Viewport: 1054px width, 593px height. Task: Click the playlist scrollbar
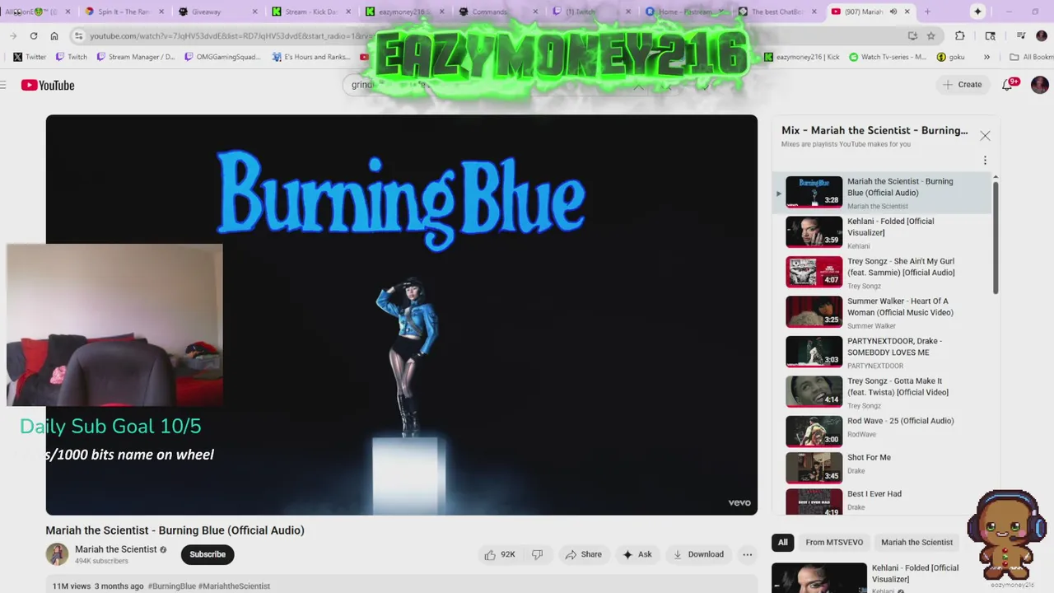(x=996, y=237)
